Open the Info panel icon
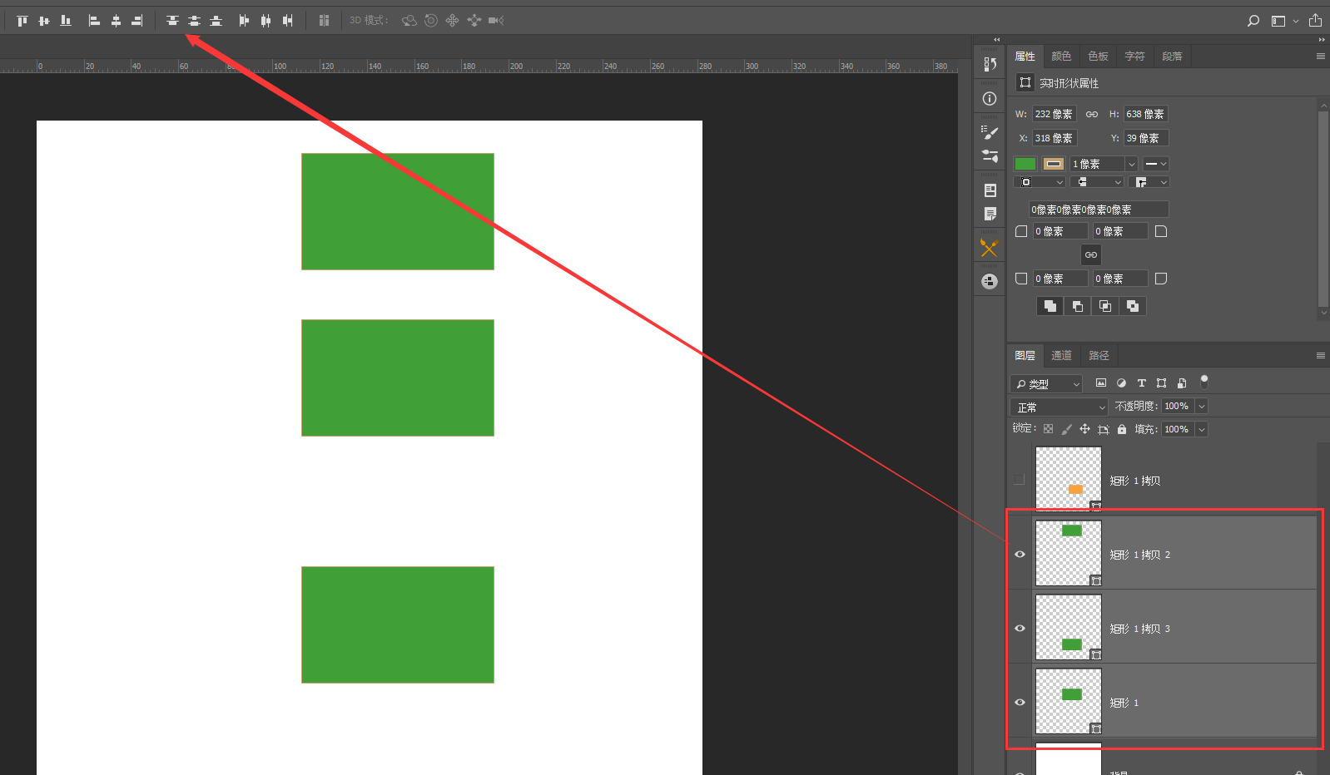 [x=990, y=98]
